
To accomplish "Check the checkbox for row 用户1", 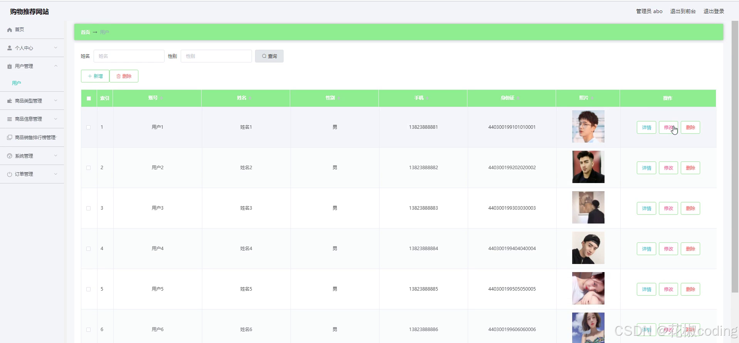I will click(89, 127).
